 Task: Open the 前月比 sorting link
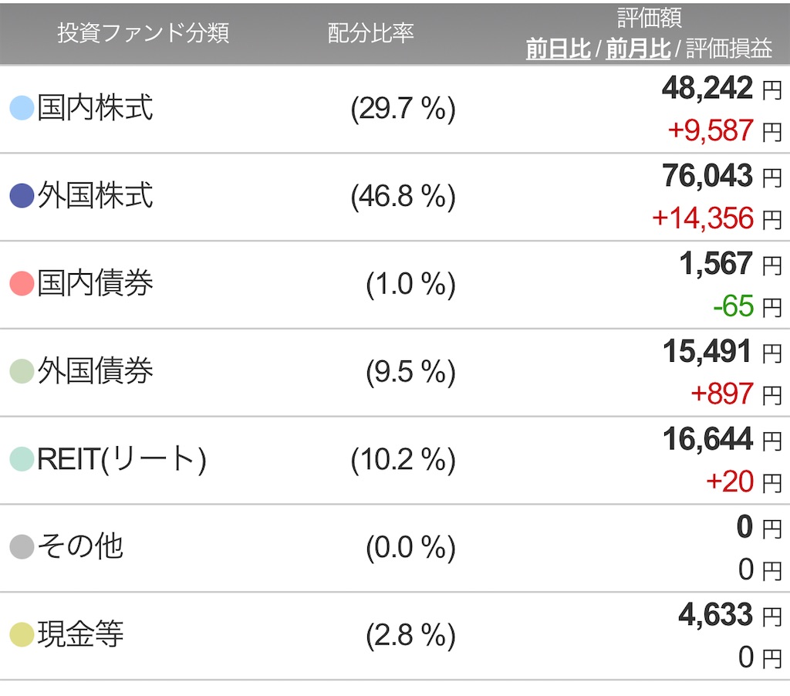634,46
